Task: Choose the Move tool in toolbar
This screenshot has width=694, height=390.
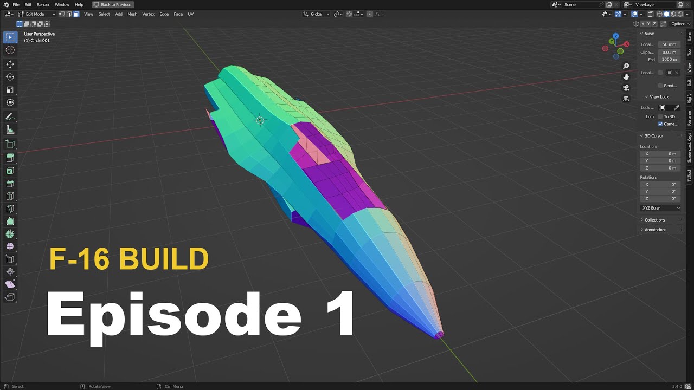Action: [10, 64]
